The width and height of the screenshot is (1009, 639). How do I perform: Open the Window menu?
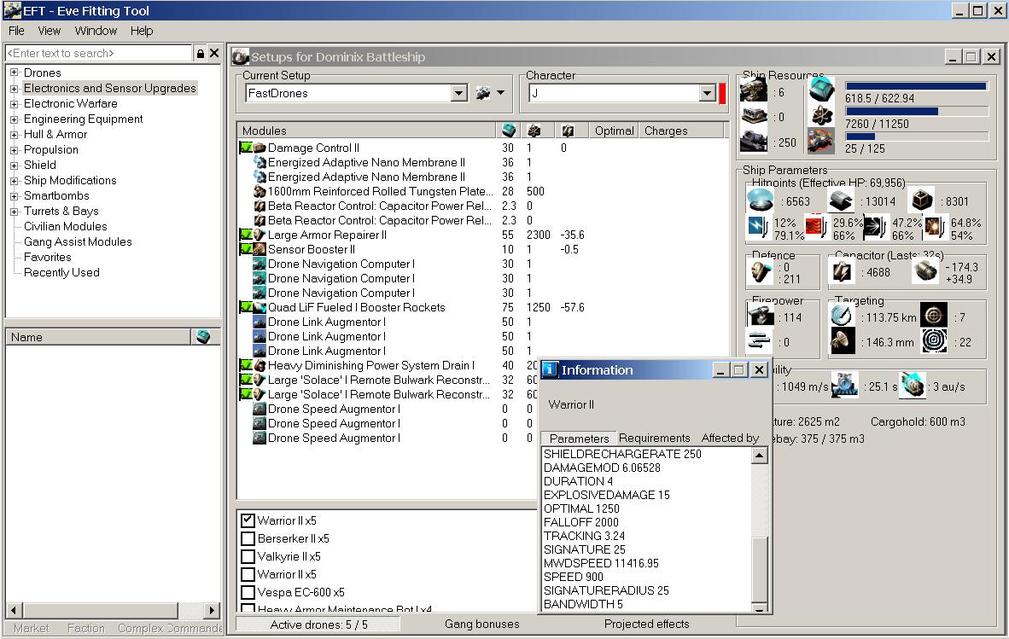pyautogui.click(x=96, y=31)
